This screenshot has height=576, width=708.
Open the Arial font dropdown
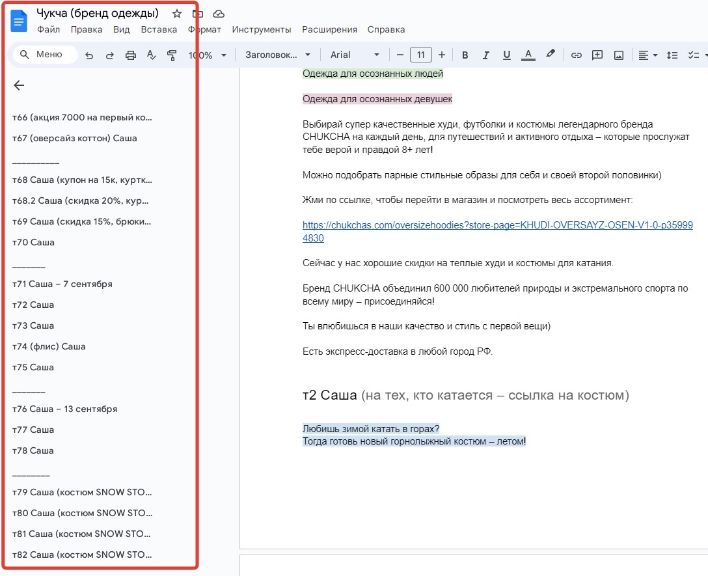click(355, 55)
